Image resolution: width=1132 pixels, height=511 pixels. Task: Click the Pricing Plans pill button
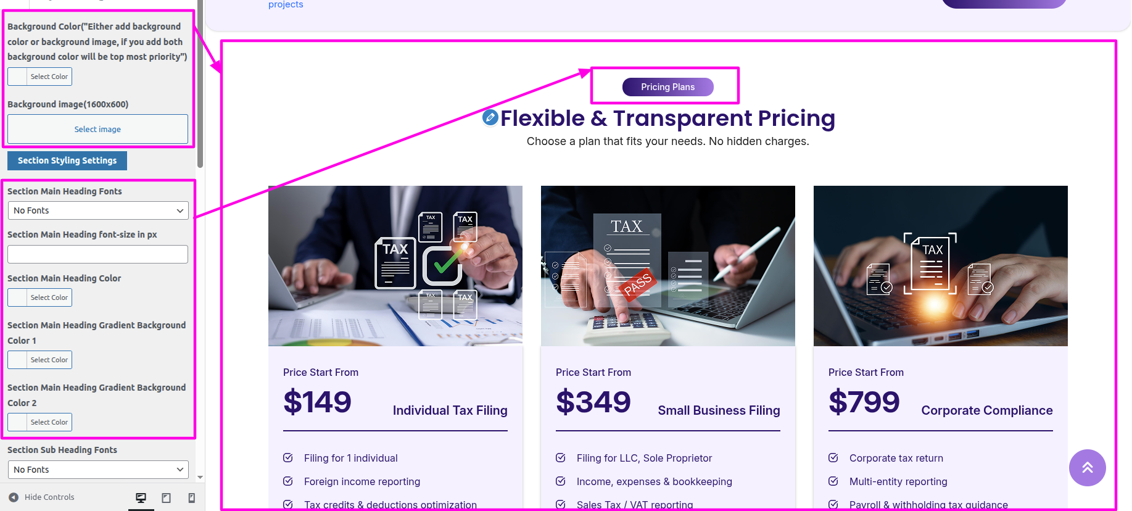point(667,87)
